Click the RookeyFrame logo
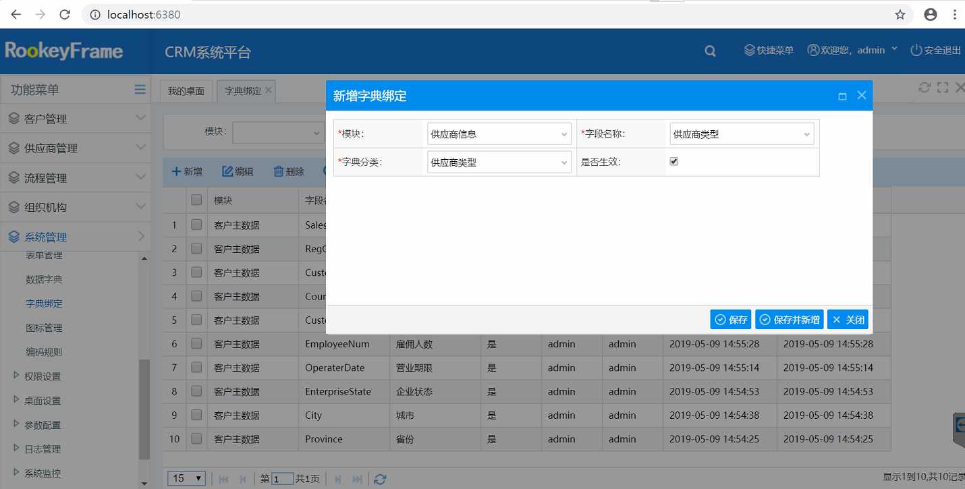 63,51
